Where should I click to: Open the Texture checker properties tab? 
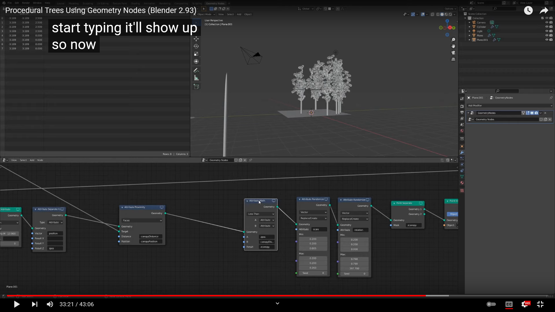click(462, 190)
